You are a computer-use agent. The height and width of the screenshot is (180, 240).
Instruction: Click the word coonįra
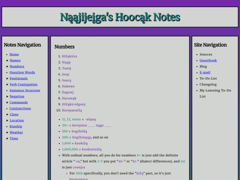coord(79,167)
